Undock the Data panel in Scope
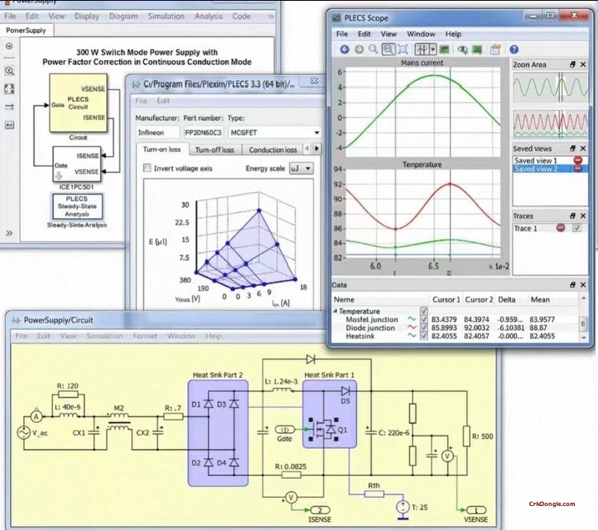Image resolution: width=598 pixels, height=530 pixels. (x=572, y=285)
